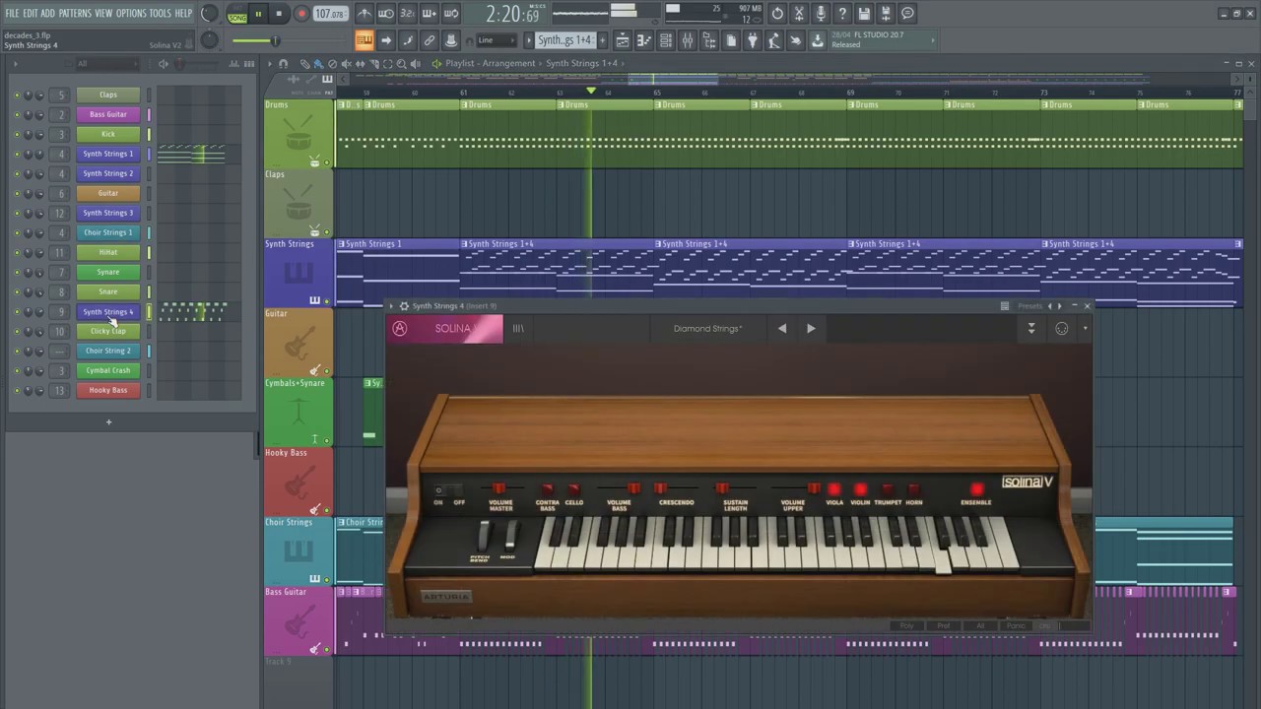The width and height of the screenshot is (1261, 709).
Task: Click the pause playback button
Action: [258, 14]
